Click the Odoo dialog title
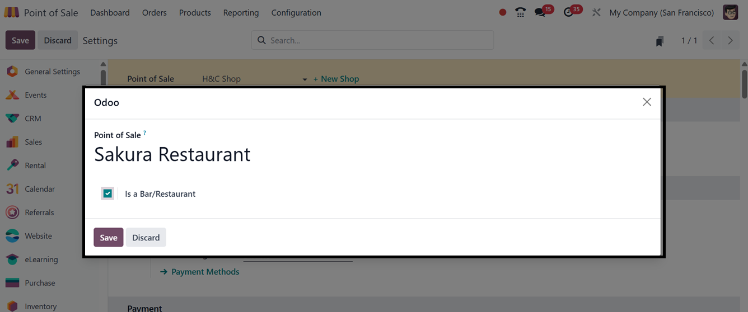 (x=106, y=102)
